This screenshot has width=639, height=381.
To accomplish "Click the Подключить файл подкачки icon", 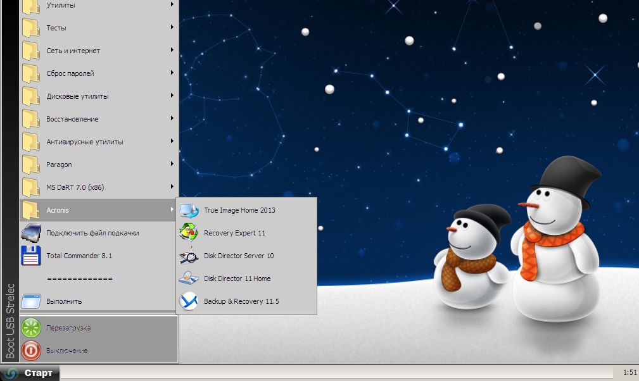I will (31, 233).
